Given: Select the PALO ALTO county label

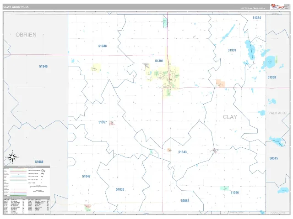Looking at the screenshot, I should [277, 113].
